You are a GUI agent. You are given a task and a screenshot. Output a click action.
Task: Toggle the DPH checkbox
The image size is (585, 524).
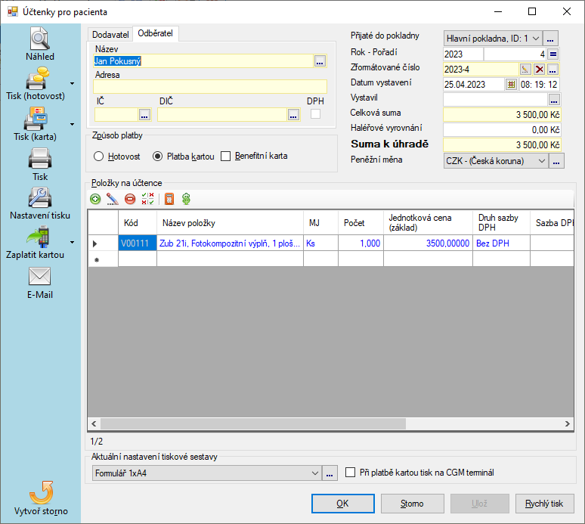pos(316,114)
